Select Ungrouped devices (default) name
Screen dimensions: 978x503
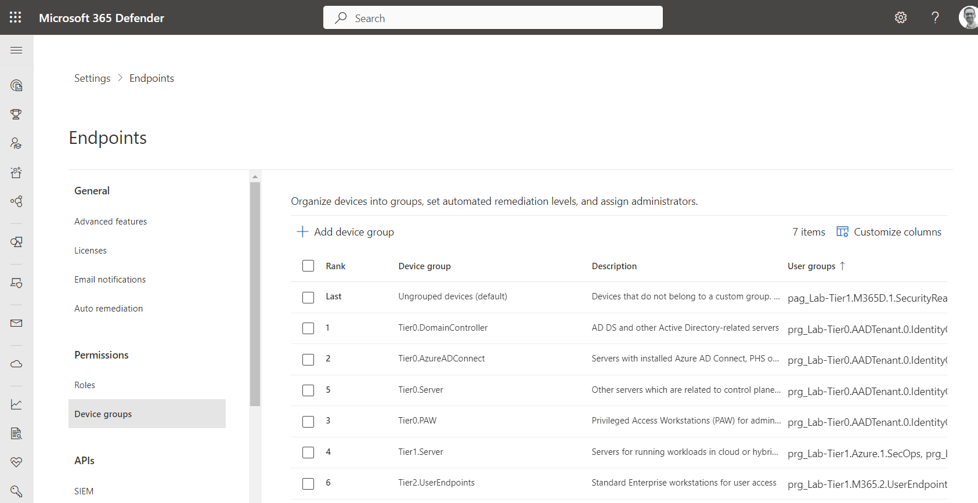coord(453,296)
